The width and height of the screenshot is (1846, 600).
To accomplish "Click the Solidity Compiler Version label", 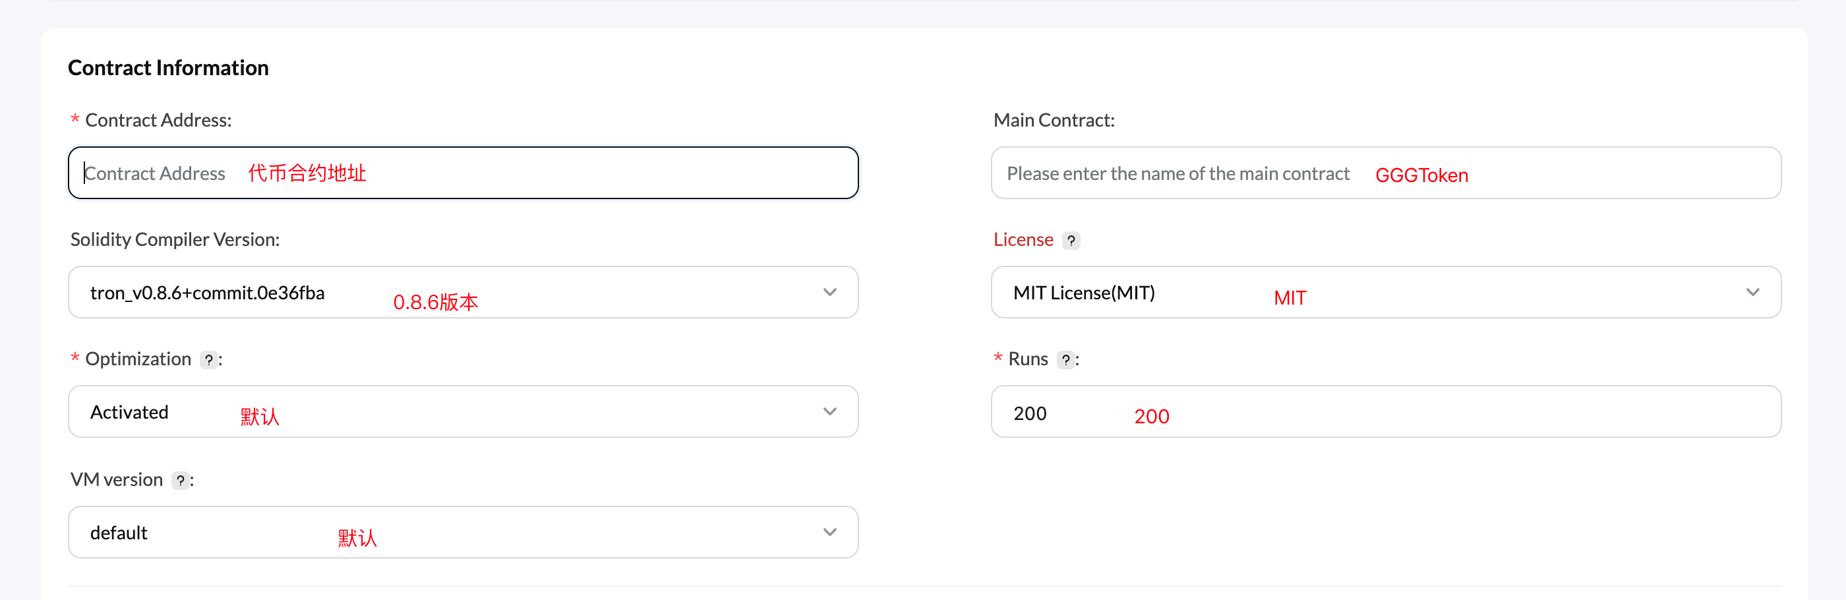I will pyautogui.click(x=175, y=239).
